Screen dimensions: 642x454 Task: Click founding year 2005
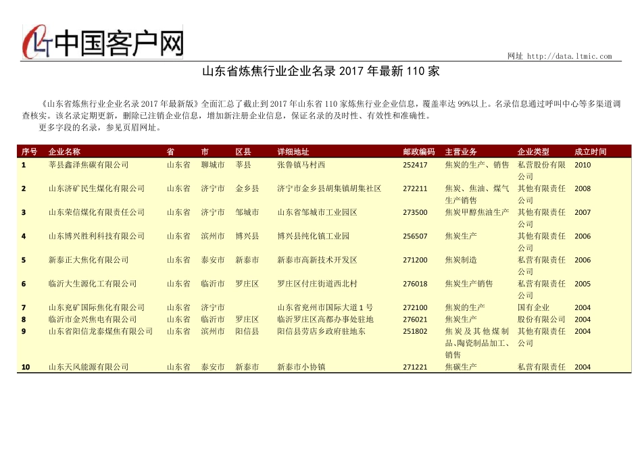pyautogui.click(x=583, y=283)
